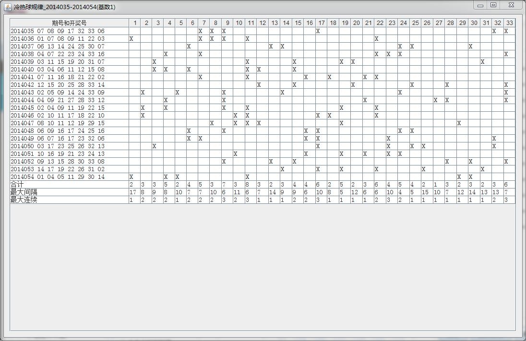526x341 pixels.
Task: Click the X in row 2014044 column 27
Action: (435, 100)
